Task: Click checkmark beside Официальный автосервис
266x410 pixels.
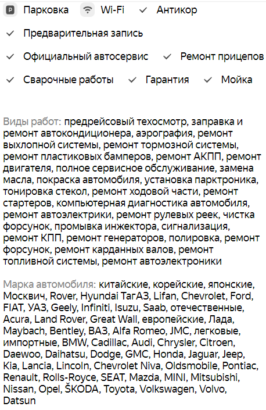Action: tap(10, 56)
